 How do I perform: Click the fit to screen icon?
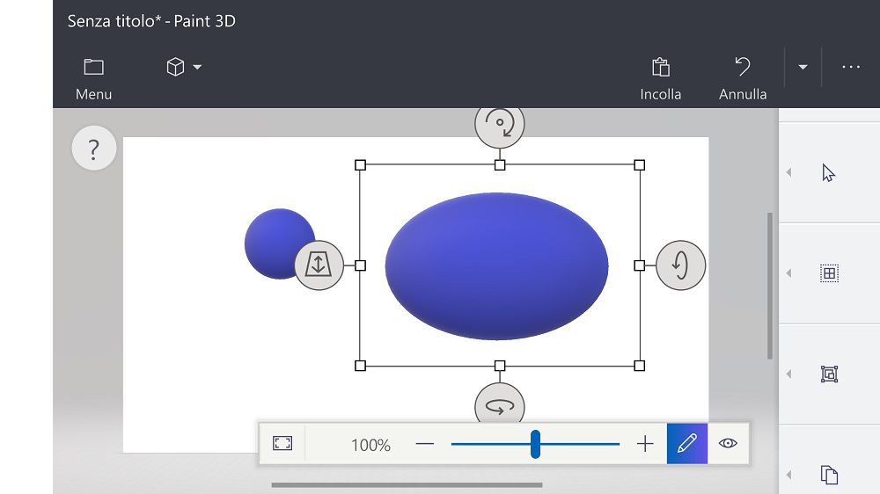(x=282, y=444)
